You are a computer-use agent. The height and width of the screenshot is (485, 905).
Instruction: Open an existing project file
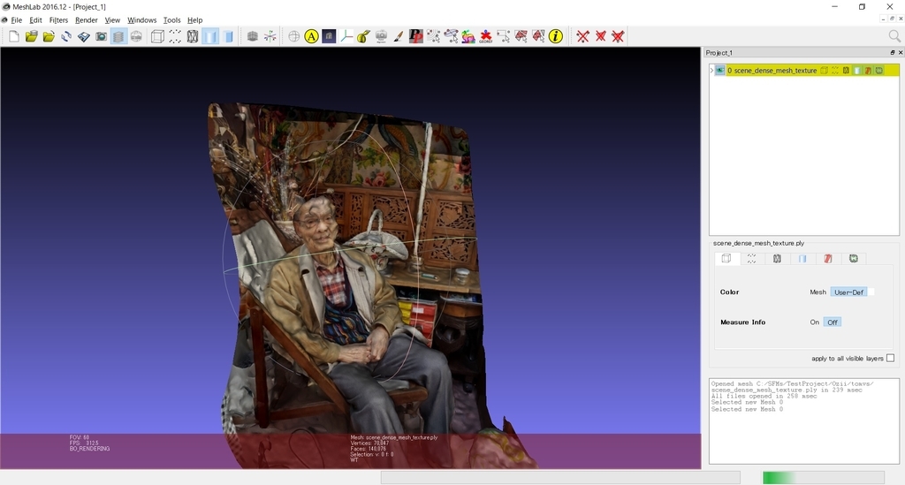[x=31, y=36]
